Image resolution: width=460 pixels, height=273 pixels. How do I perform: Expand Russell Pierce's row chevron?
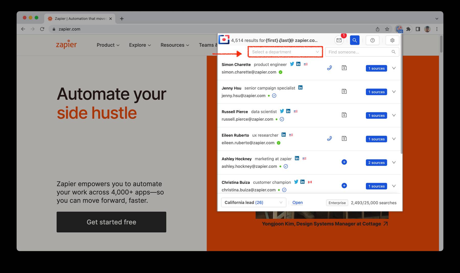[394, 115]
